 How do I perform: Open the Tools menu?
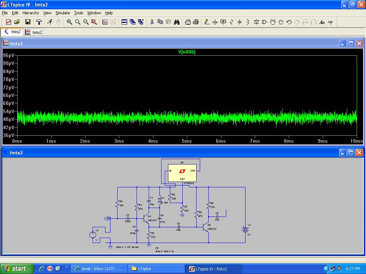[79, 13]
